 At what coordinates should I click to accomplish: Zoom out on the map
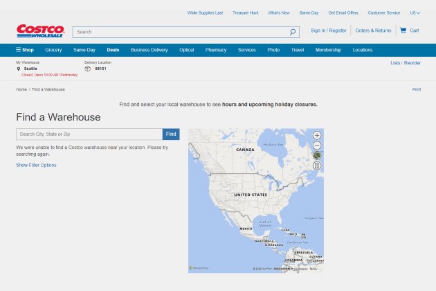tap(317, 145)
